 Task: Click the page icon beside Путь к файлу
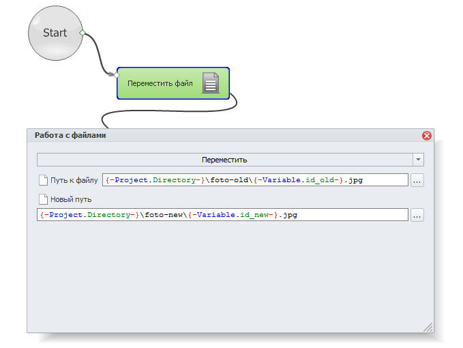pyautogui.click(x=43, y=180)
